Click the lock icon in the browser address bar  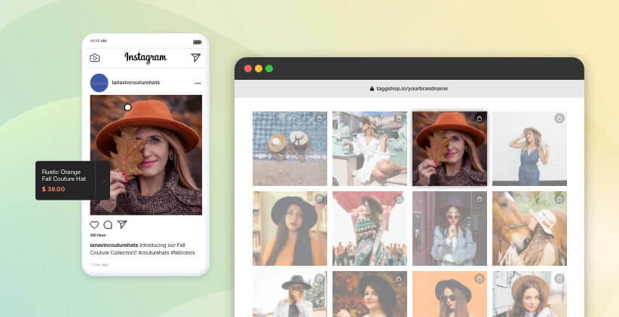pos(372,89)
